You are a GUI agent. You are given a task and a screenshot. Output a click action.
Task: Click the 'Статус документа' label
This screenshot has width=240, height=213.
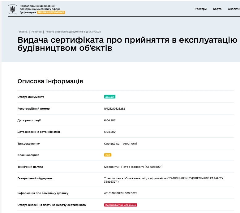click(31, 97)
